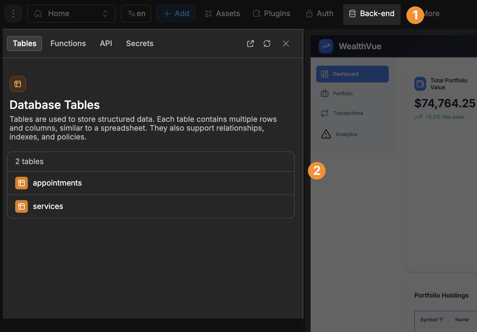
Task: Open the refresh icon in the Tables panel
Action: (x=267, y=44)
